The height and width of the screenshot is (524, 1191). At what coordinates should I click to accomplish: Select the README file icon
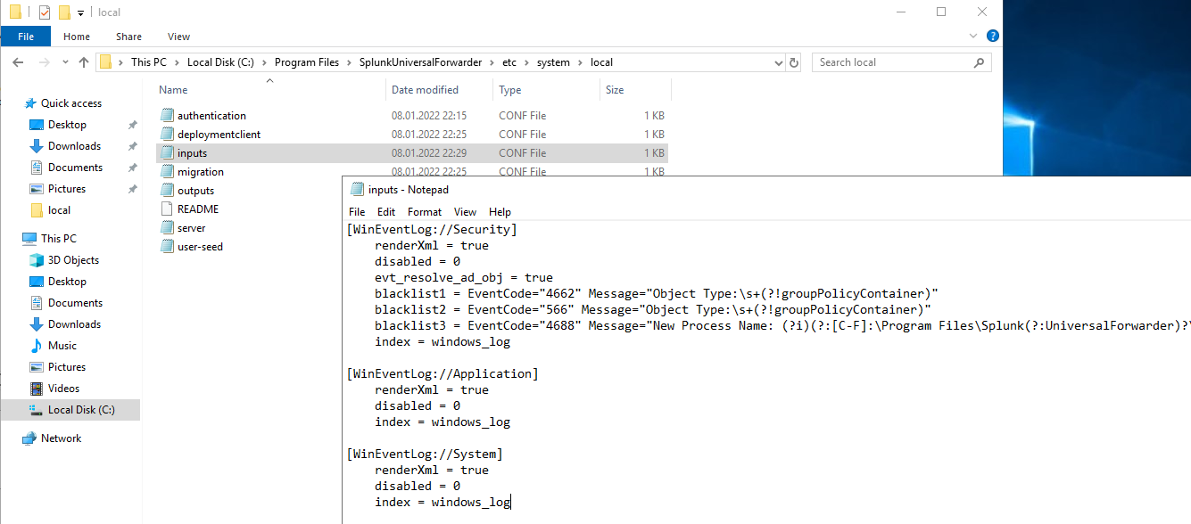tap(166, 209)
